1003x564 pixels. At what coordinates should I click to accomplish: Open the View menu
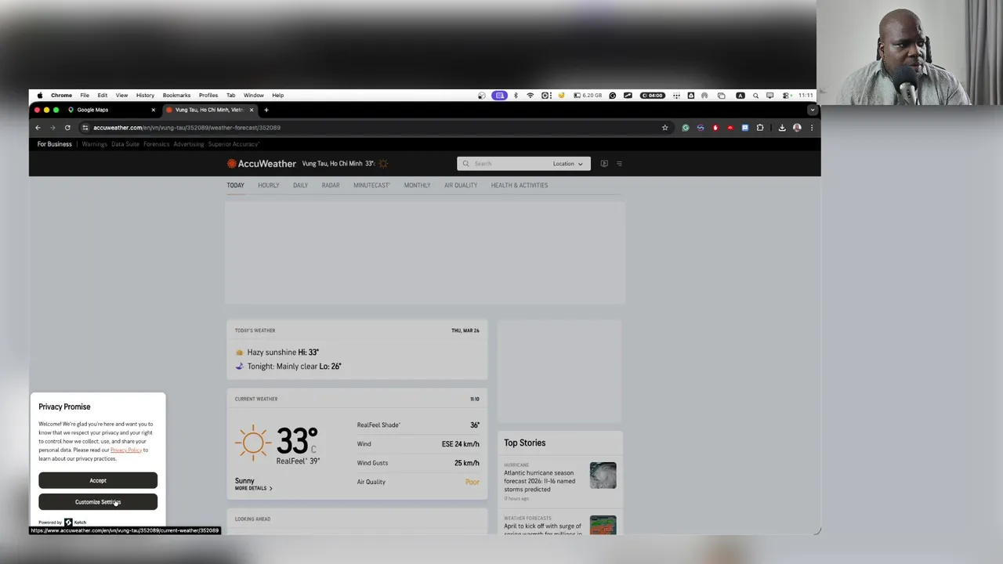coord(121,96)
